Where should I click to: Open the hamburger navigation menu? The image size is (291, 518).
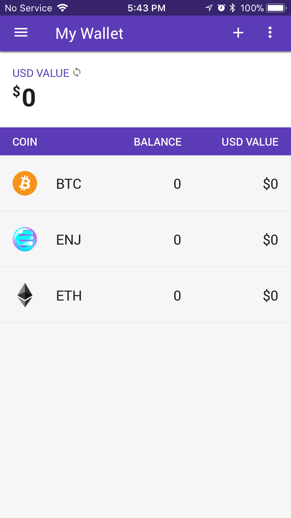coord(21,33)
